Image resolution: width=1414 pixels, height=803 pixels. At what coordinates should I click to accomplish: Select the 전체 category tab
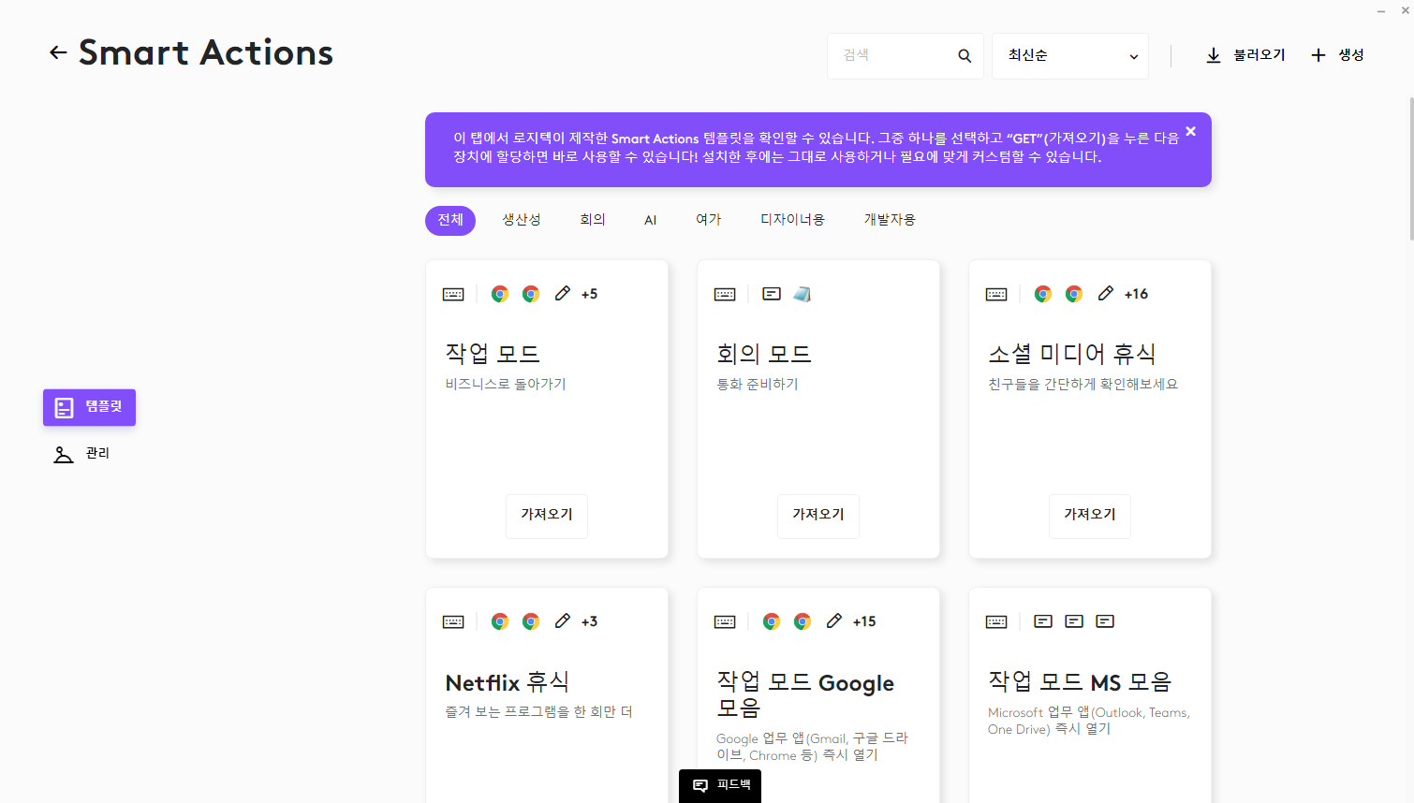pos(450,220)
